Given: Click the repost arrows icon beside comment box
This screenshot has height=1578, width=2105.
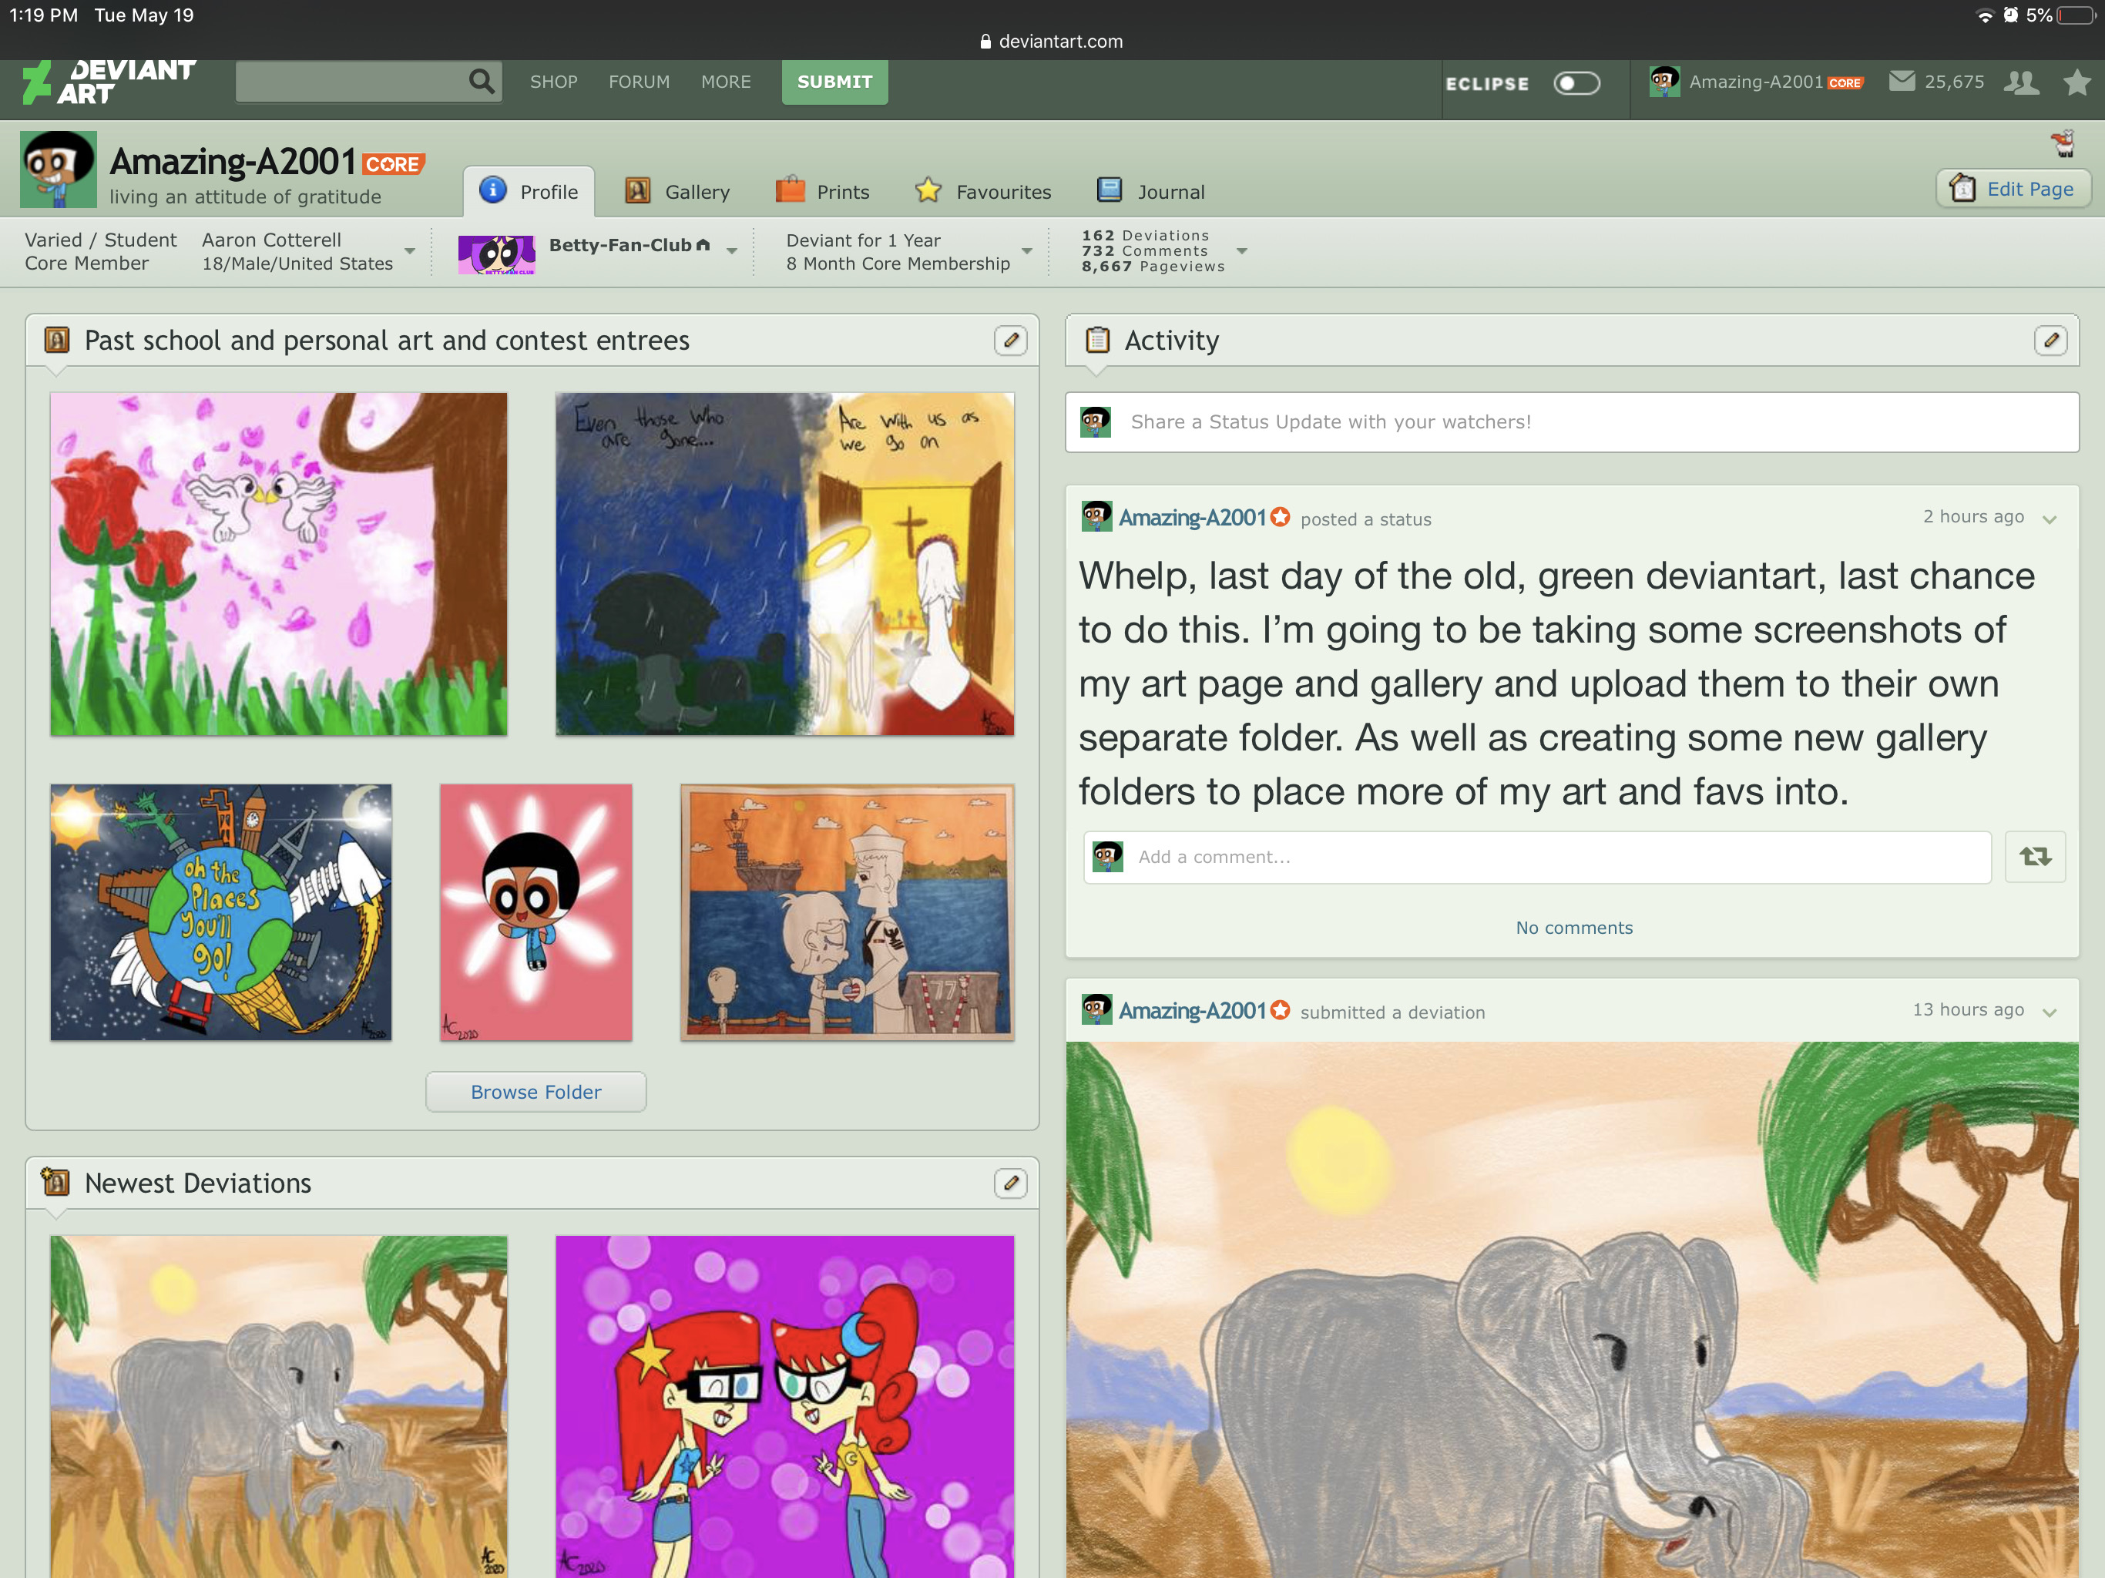Looking at the screenshot, I should coord(2036,857).
